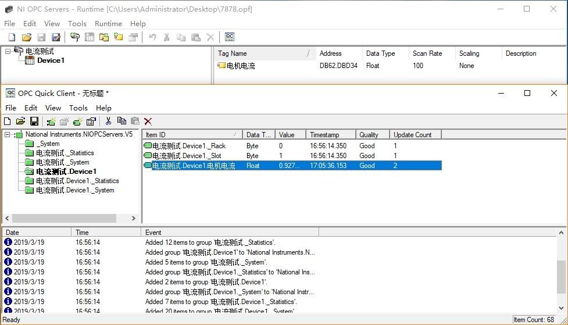Screen dimensions: 568x325
Task: Click New document icon in OPC Quick Client
Action: click(x=7, y=122)
